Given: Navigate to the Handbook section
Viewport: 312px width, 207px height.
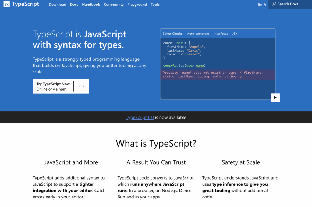Looking at the screenshot, I should pos(91,4).
